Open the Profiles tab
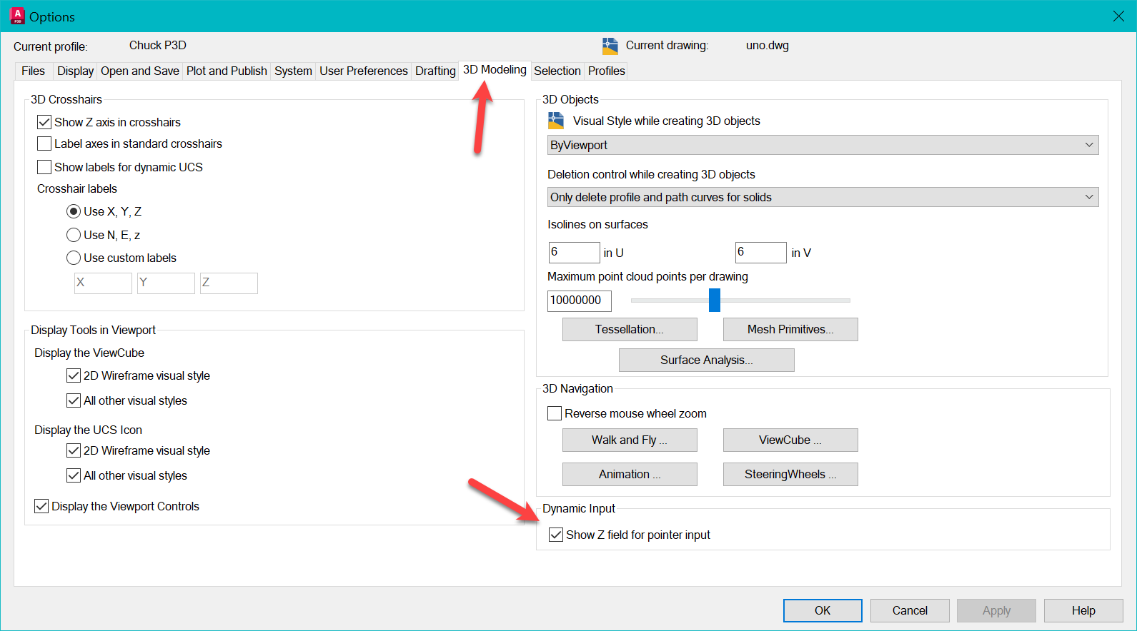Viewport: 1137px width, 631px height. 607,71
